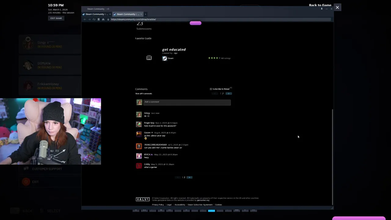
Task: Reload the Steam Community page
Action: tap(94, 19)
